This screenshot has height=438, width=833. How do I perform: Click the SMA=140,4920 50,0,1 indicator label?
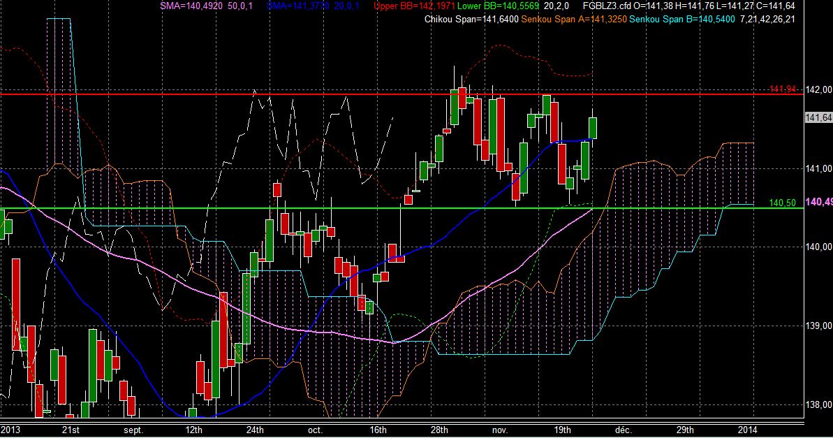206,6
